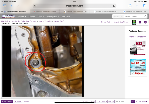Open the Forum Jump dropdown
The height and width of the screenshot is (104, 149).
point(142,101)
